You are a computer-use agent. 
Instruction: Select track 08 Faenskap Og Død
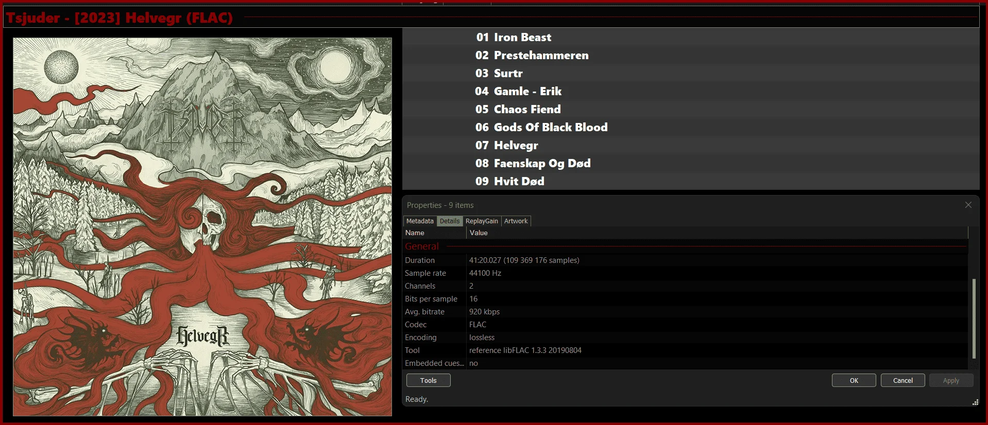coord(690,163)
